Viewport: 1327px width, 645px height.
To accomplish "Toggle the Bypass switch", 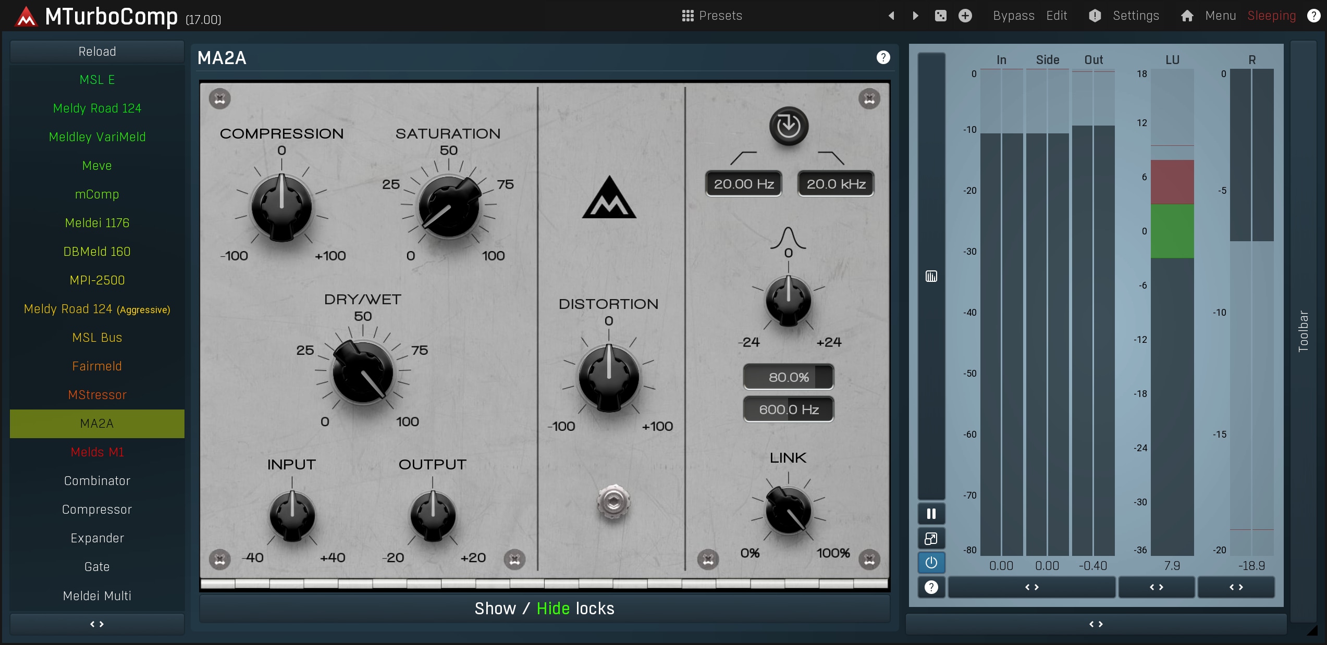I will point(1013,16).
